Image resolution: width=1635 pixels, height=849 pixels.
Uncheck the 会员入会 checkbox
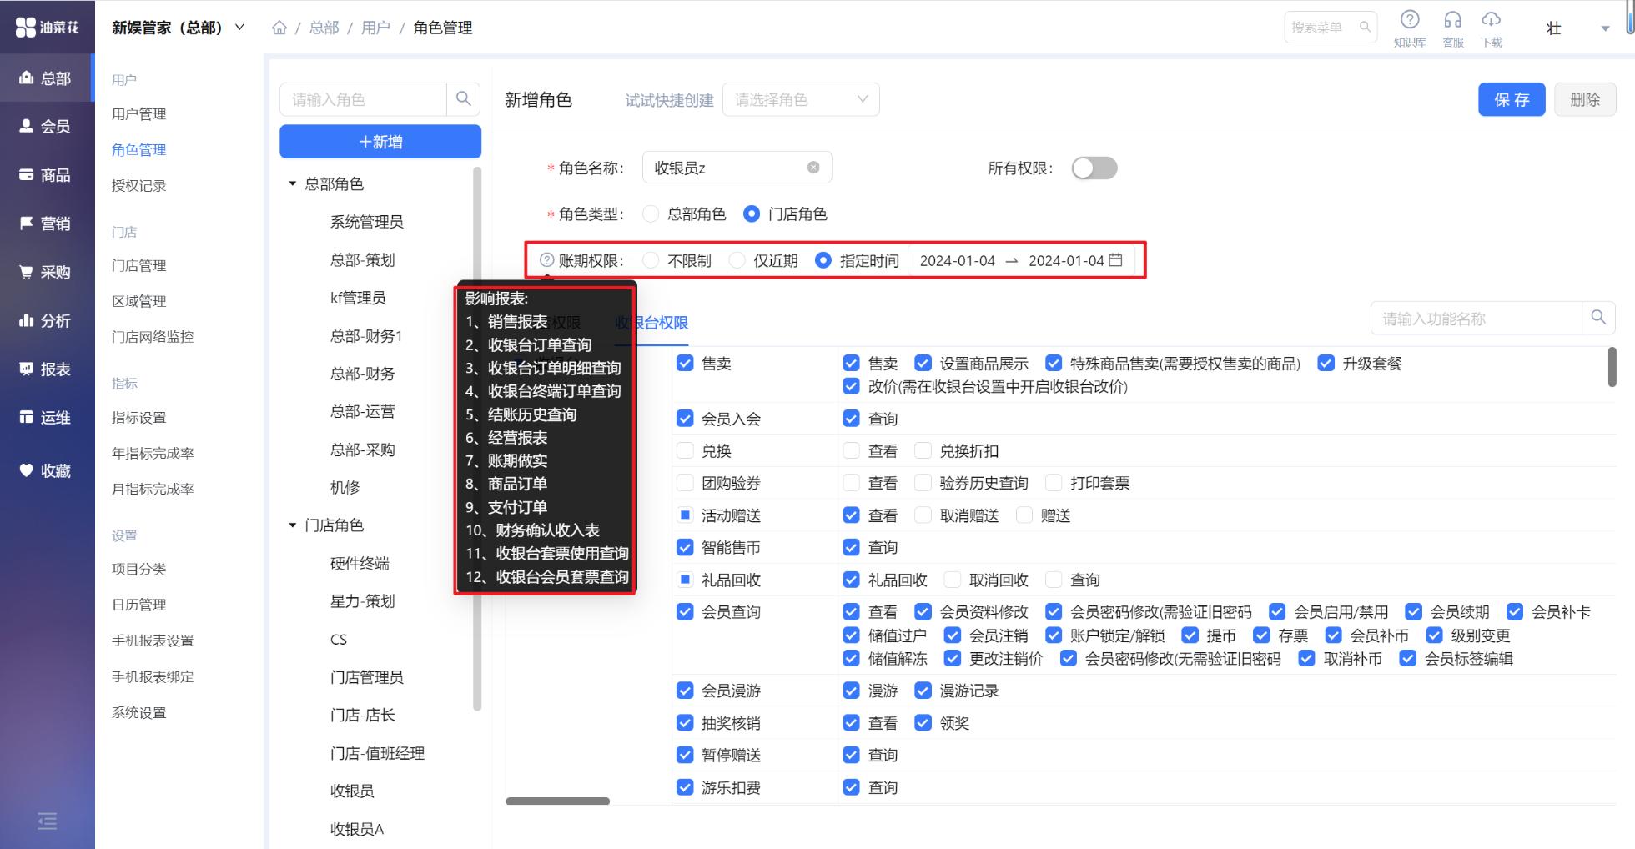pos(685,419)
